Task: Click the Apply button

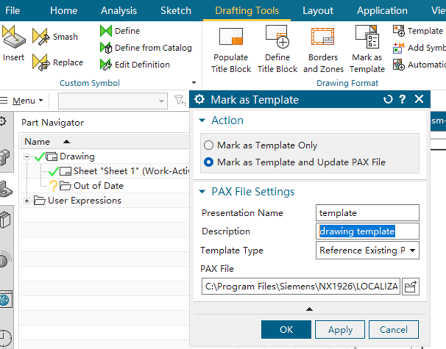Action: 340,330
